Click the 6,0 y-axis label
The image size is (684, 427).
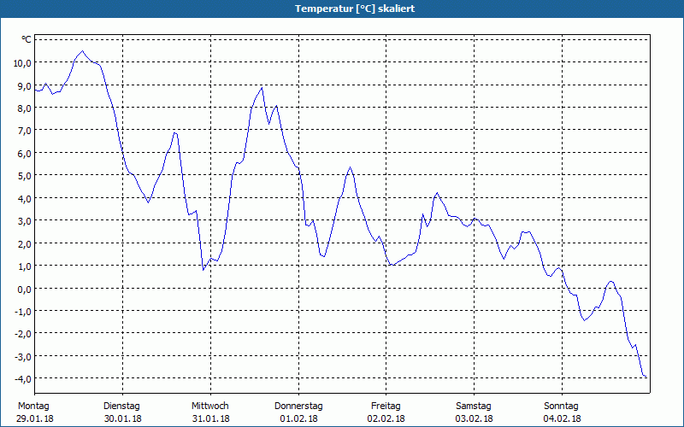click(x=25, y=153)
